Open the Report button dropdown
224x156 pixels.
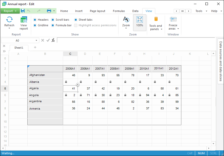point(16,11)
